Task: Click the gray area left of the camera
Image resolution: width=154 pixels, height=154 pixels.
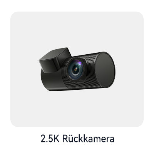Action: 24,69
